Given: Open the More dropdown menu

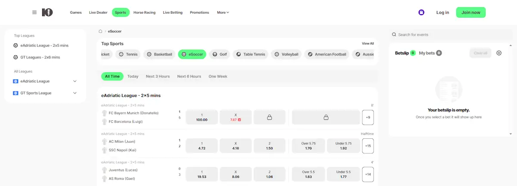Looking at the screenshot, I should [x=223, y=12].
